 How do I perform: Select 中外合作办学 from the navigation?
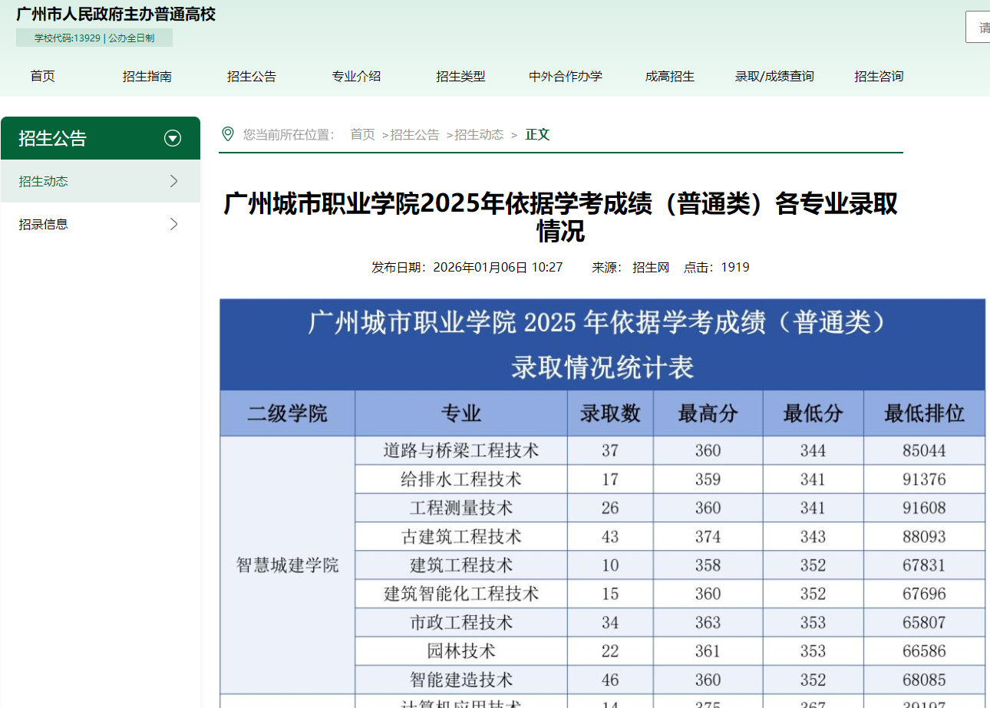click(x=566, y=76)
